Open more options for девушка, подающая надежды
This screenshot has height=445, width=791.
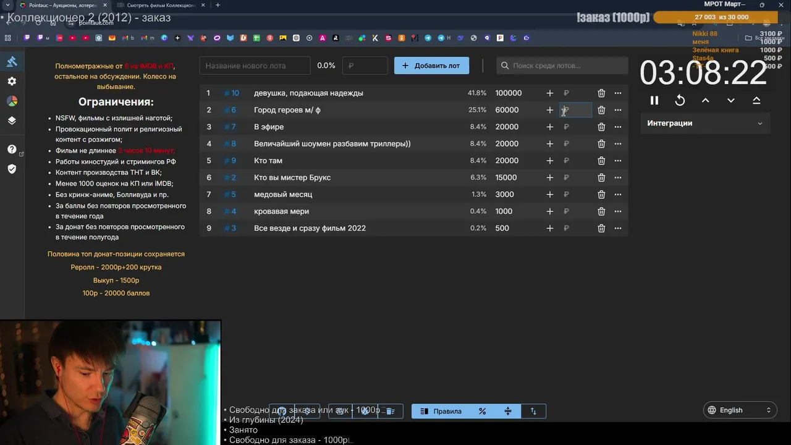coord(618,93)
